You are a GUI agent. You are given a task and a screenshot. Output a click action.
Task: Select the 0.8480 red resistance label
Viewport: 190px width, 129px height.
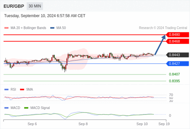[x=178, y=35]
